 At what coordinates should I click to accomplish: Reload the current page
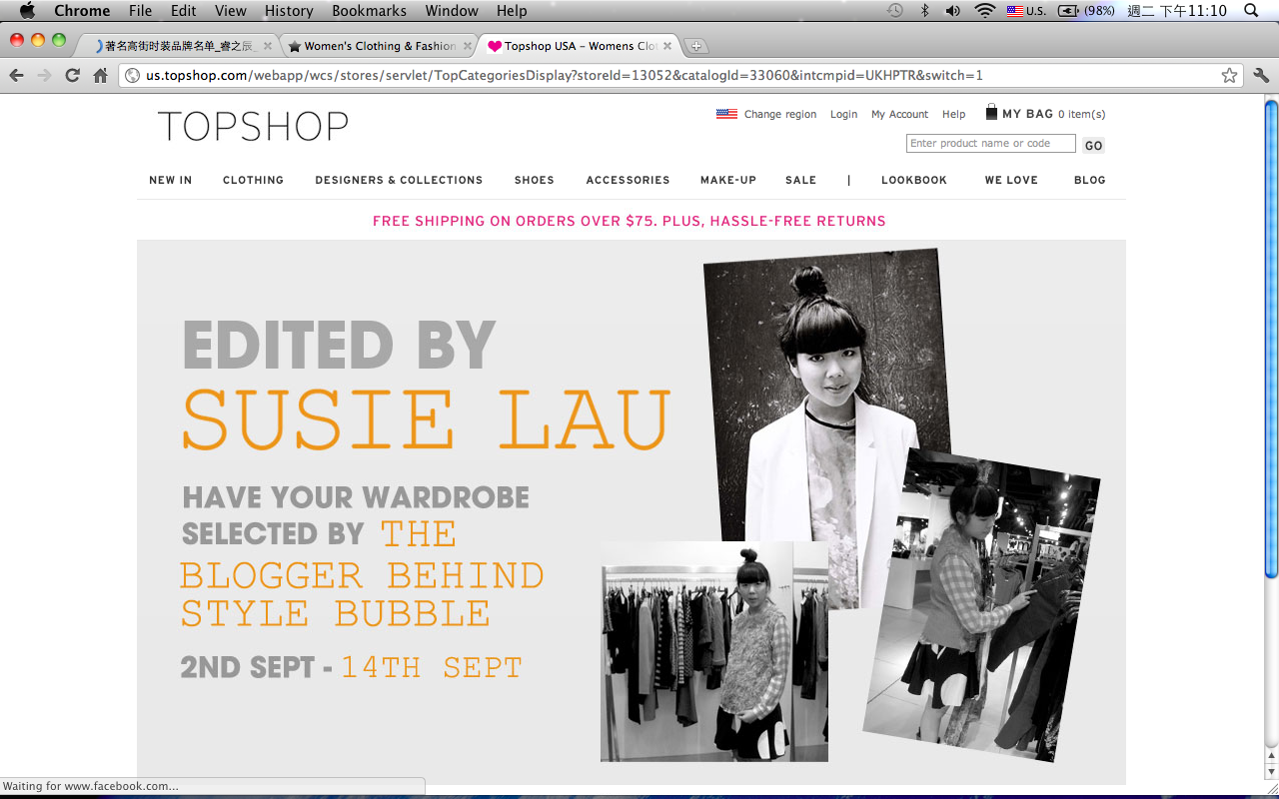tap(72, 75)
